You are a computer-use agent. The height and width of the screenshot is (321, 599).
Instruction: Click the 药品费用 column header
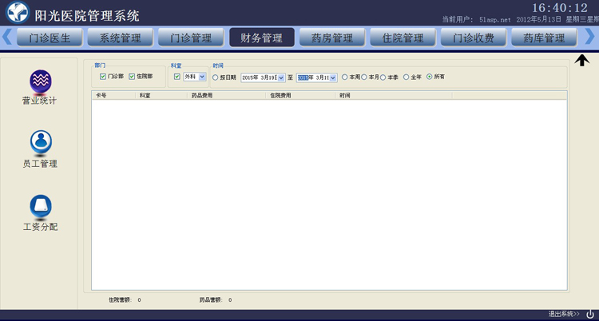tap(202, 96)
